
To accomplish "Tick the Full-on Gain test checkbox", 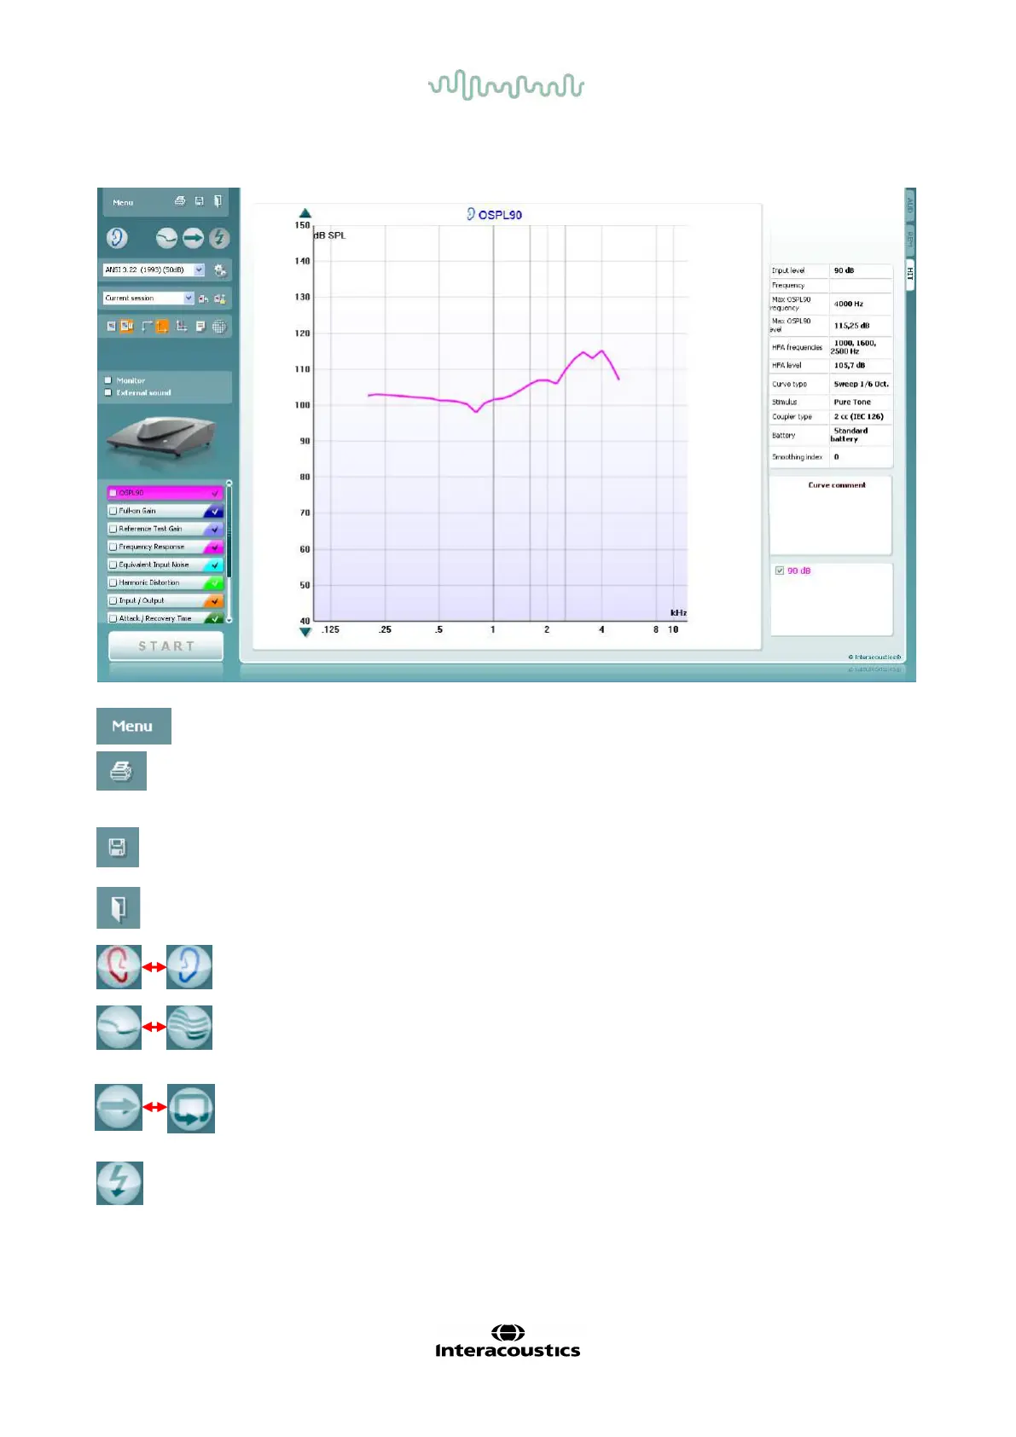I will coord(113,511).
